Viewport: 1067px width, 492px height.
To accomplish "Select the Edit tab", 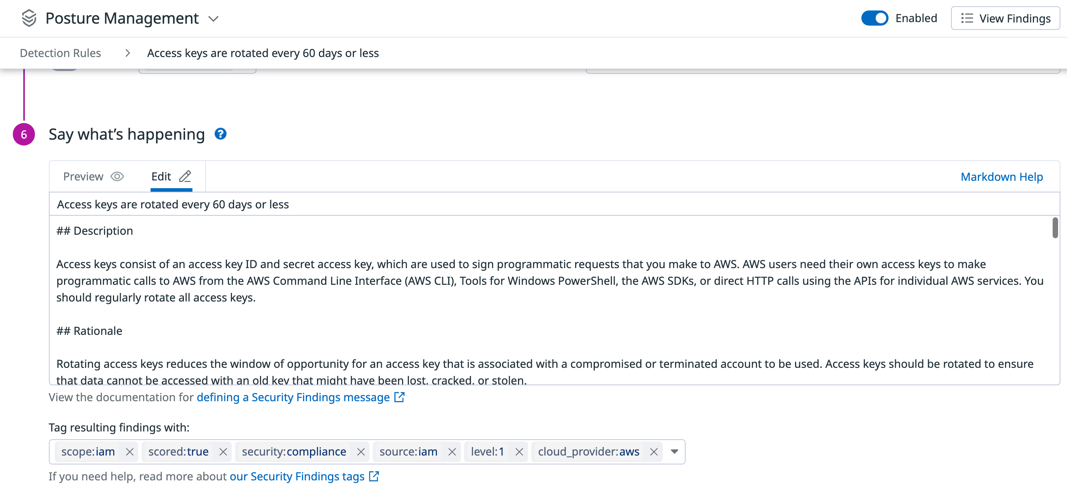I will [x=161, y=177].
